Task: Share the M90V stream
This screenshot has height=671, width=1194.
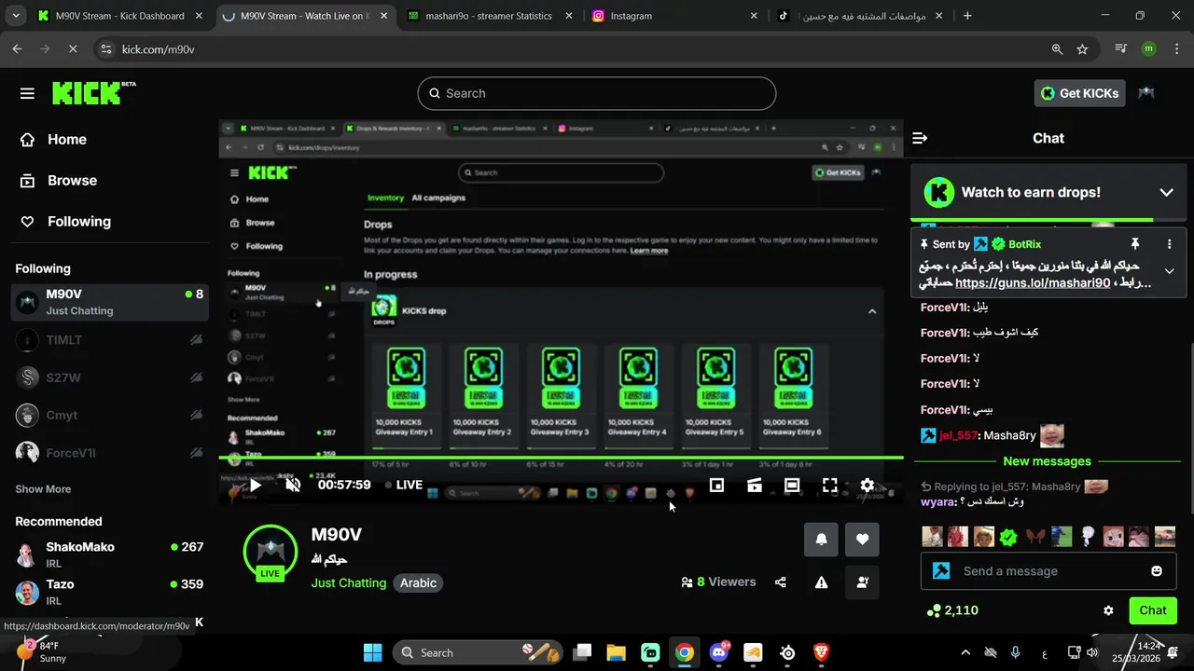Action: pyautogui.click(x=780, y=582)
